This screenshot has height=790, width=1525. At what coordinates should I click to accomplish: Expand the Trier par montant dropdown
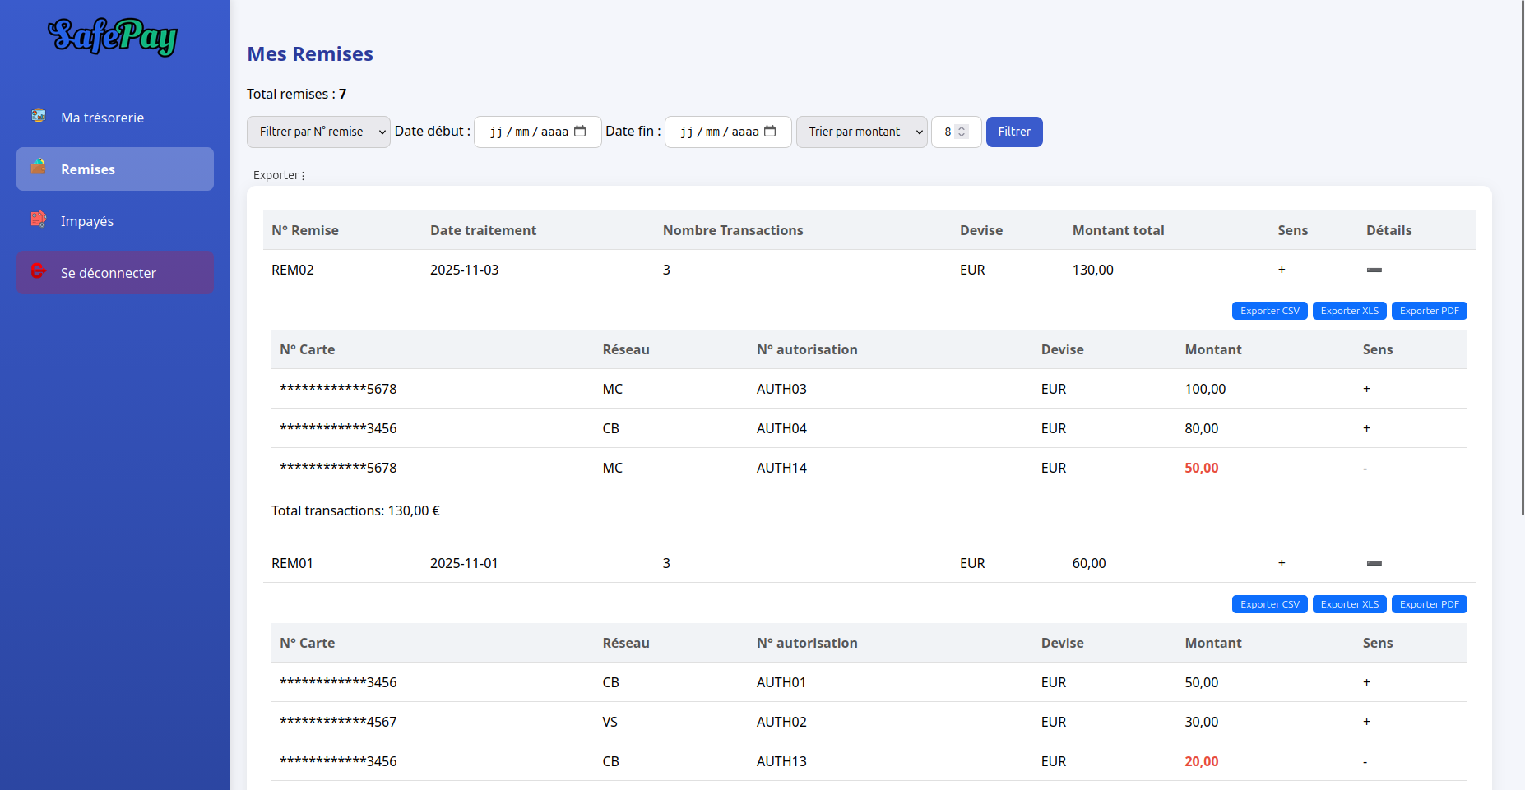861,132
